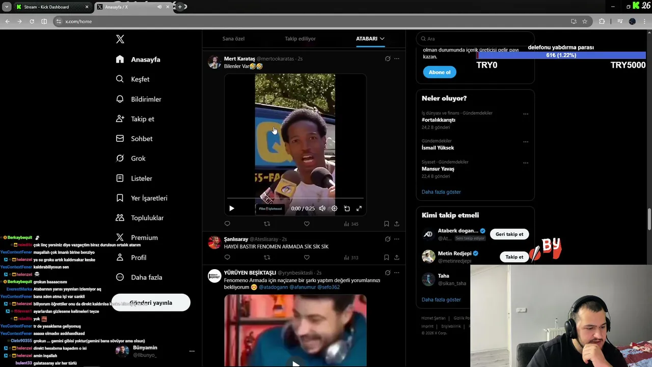Toggle picture-in-picture on the video

[x=347, y=208]
